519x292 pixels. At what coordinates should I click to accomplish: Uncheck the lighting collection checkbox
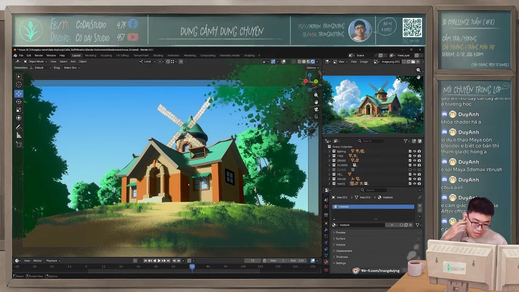(410, 151)
